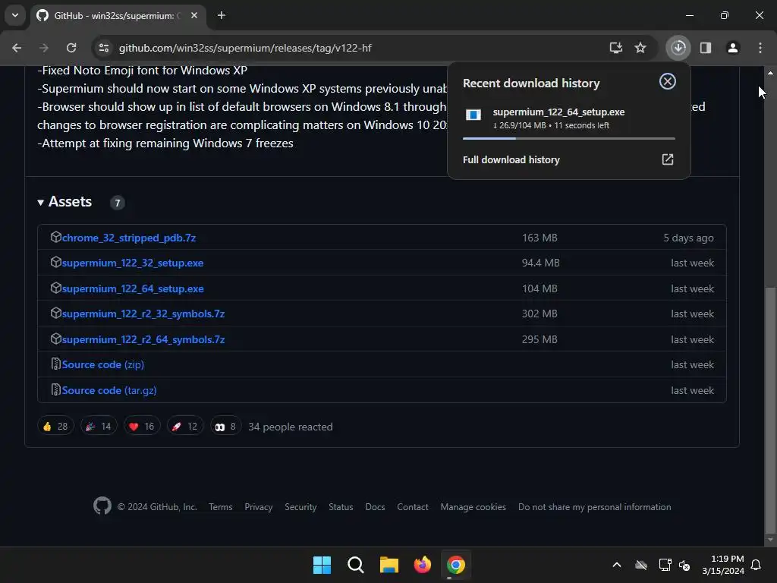Viewport: 777px width, 583px height.
Task: Click the network display icon in tray
Action: (x=665, y=565)
